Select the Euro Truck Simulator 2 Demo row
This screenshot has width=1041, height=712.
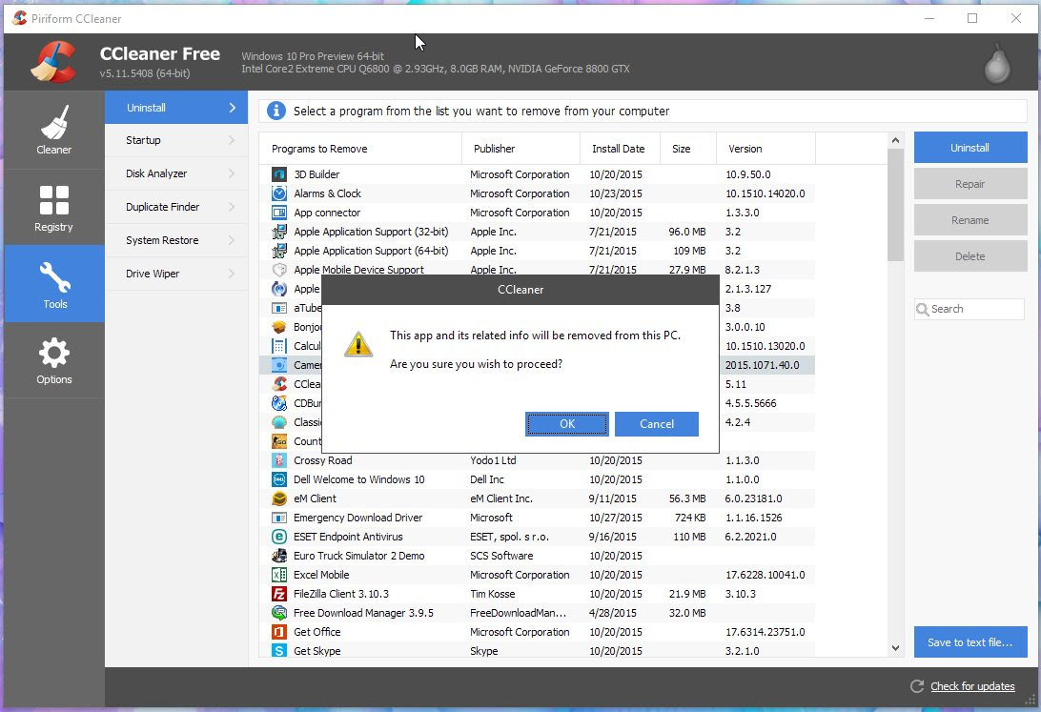click(x=538, y=556)
